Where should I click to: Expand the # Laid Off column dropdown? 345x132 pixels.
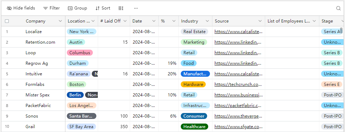coord(125,21)
